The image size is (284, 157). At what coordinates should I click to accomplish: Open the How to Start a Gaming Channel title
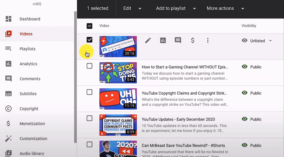185,67
